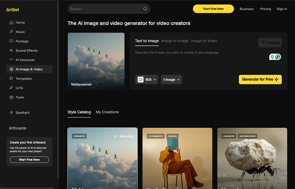
Task: Select the Image to Image tab
Action: pyautogui.click(x=175, y=41)
